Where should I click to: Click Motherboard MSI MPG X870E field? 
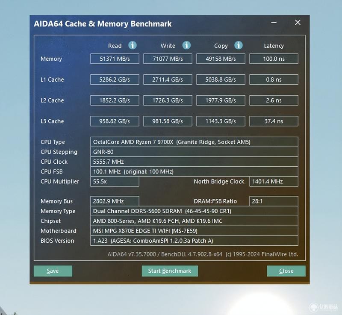194,231
